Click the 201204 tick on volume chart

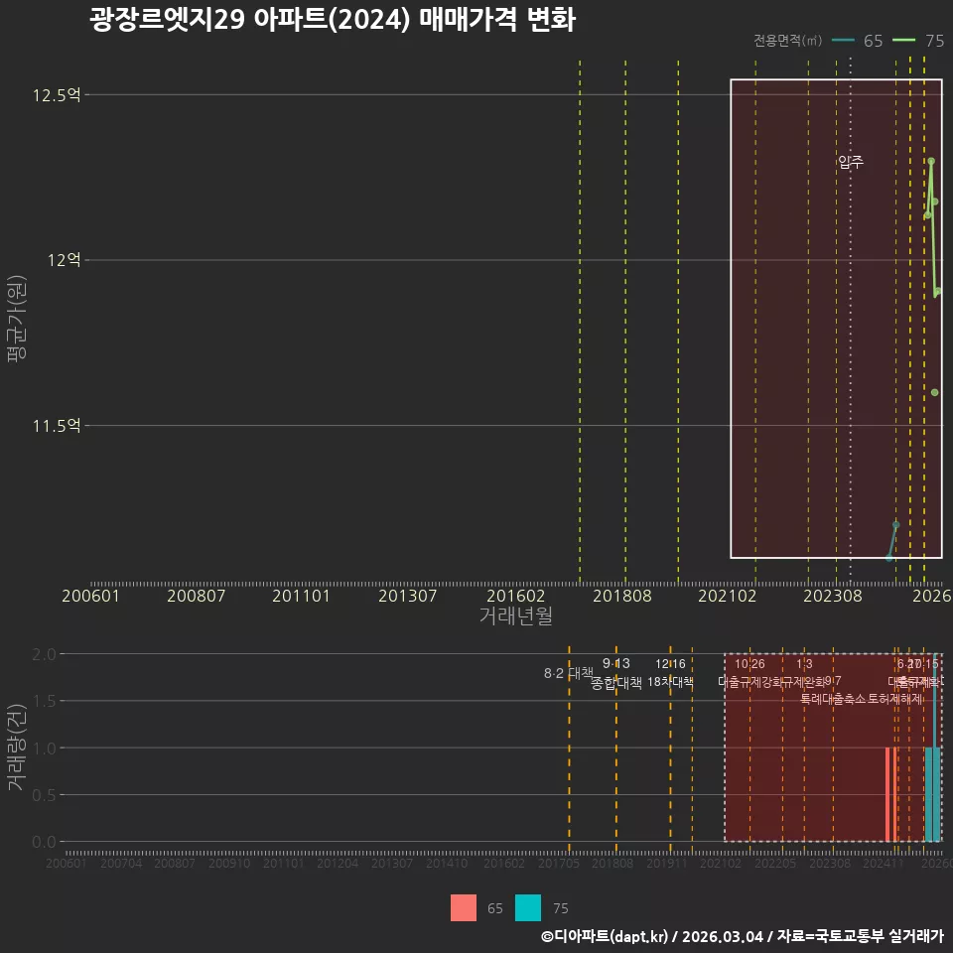338,863
